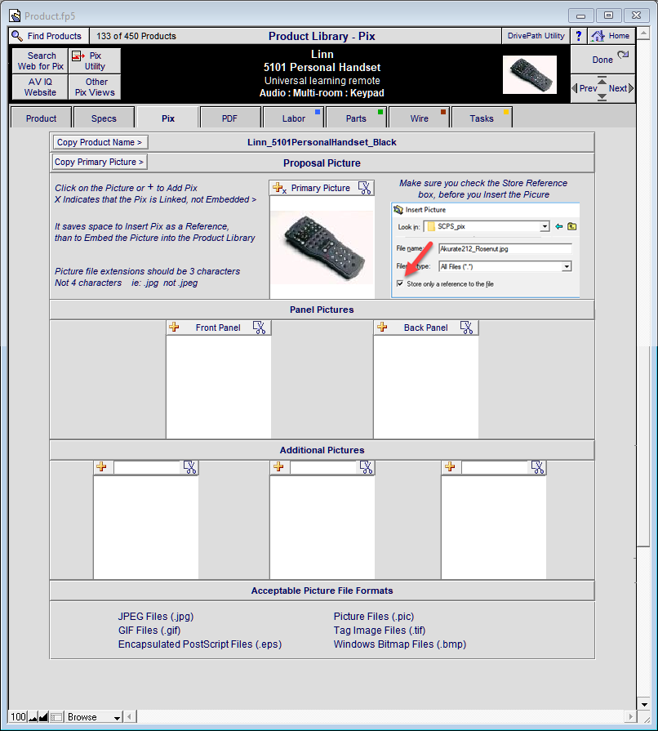This screenshot has height=731, width=658.
Task: Click third additional picture name field
Action: (495, 467)
